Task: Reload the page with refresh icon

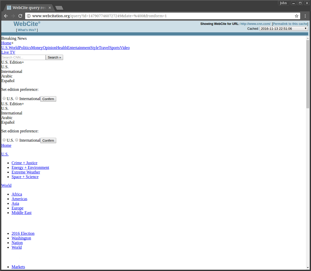Action: tap(20, 16)
